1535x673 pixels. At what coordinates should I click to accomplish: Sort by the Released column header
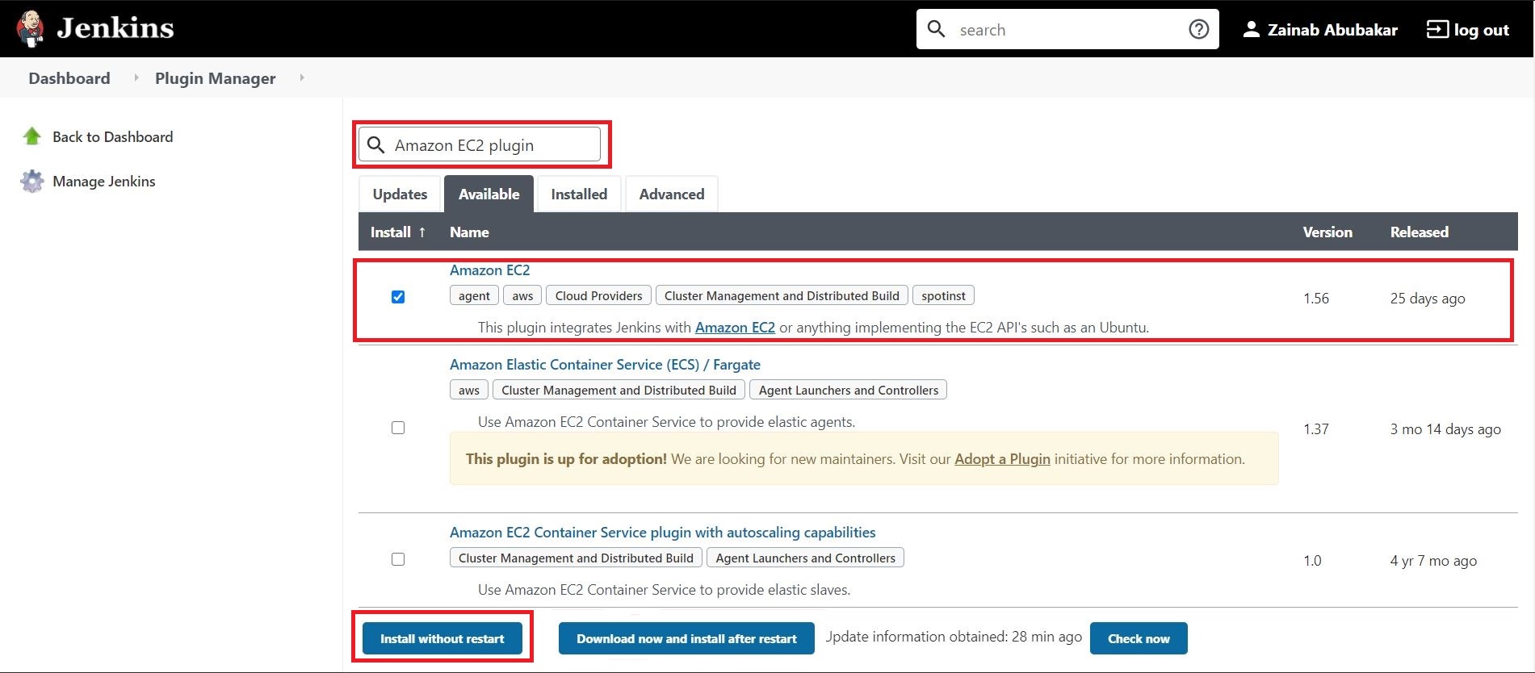[1419, 232]
